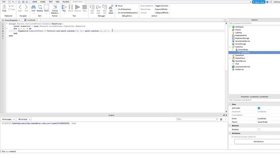
Task: Toggle the Disabled checkbox
Action: (259, 129)
